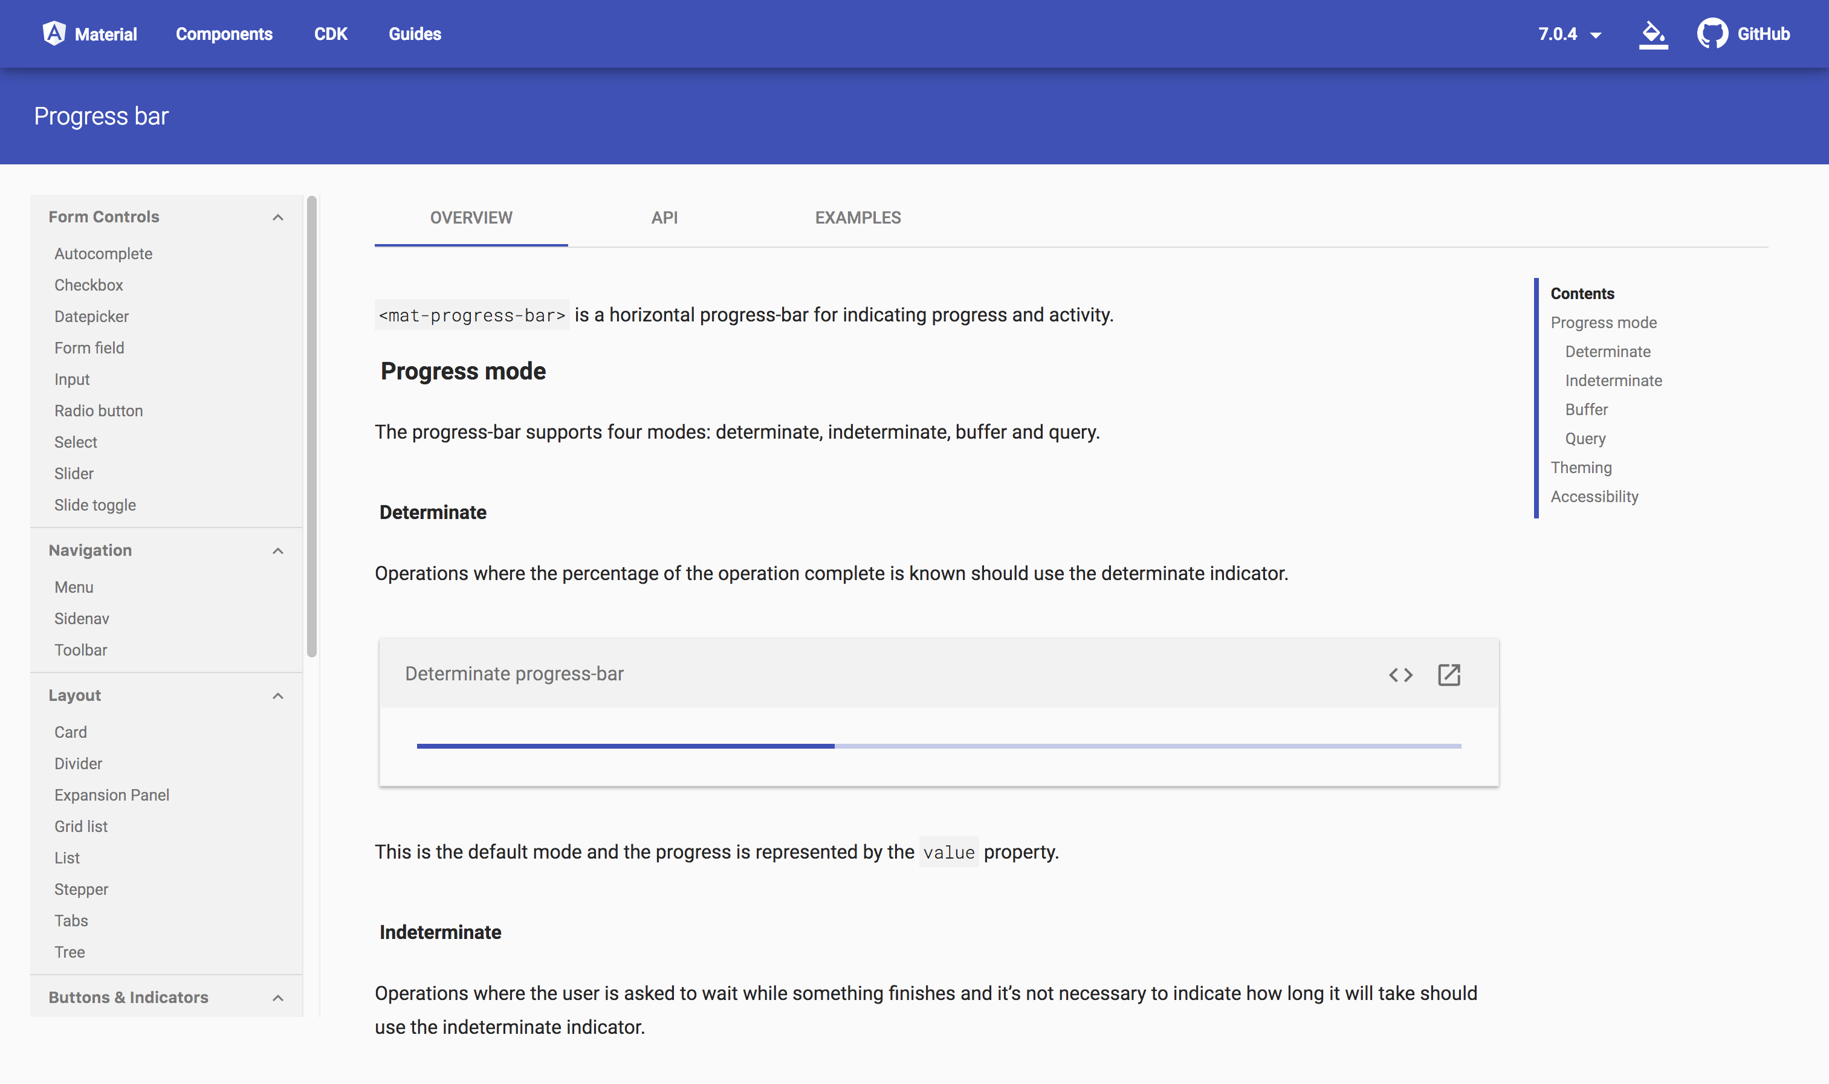Viewport: 1829px width, 1084px height.
Task: Click the GitHub octocat icon
Action: tap(1712, 34)
